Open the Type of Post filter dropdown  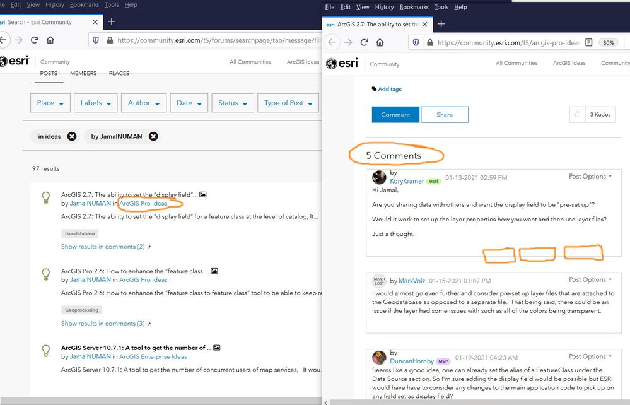[x=288, y=103]
